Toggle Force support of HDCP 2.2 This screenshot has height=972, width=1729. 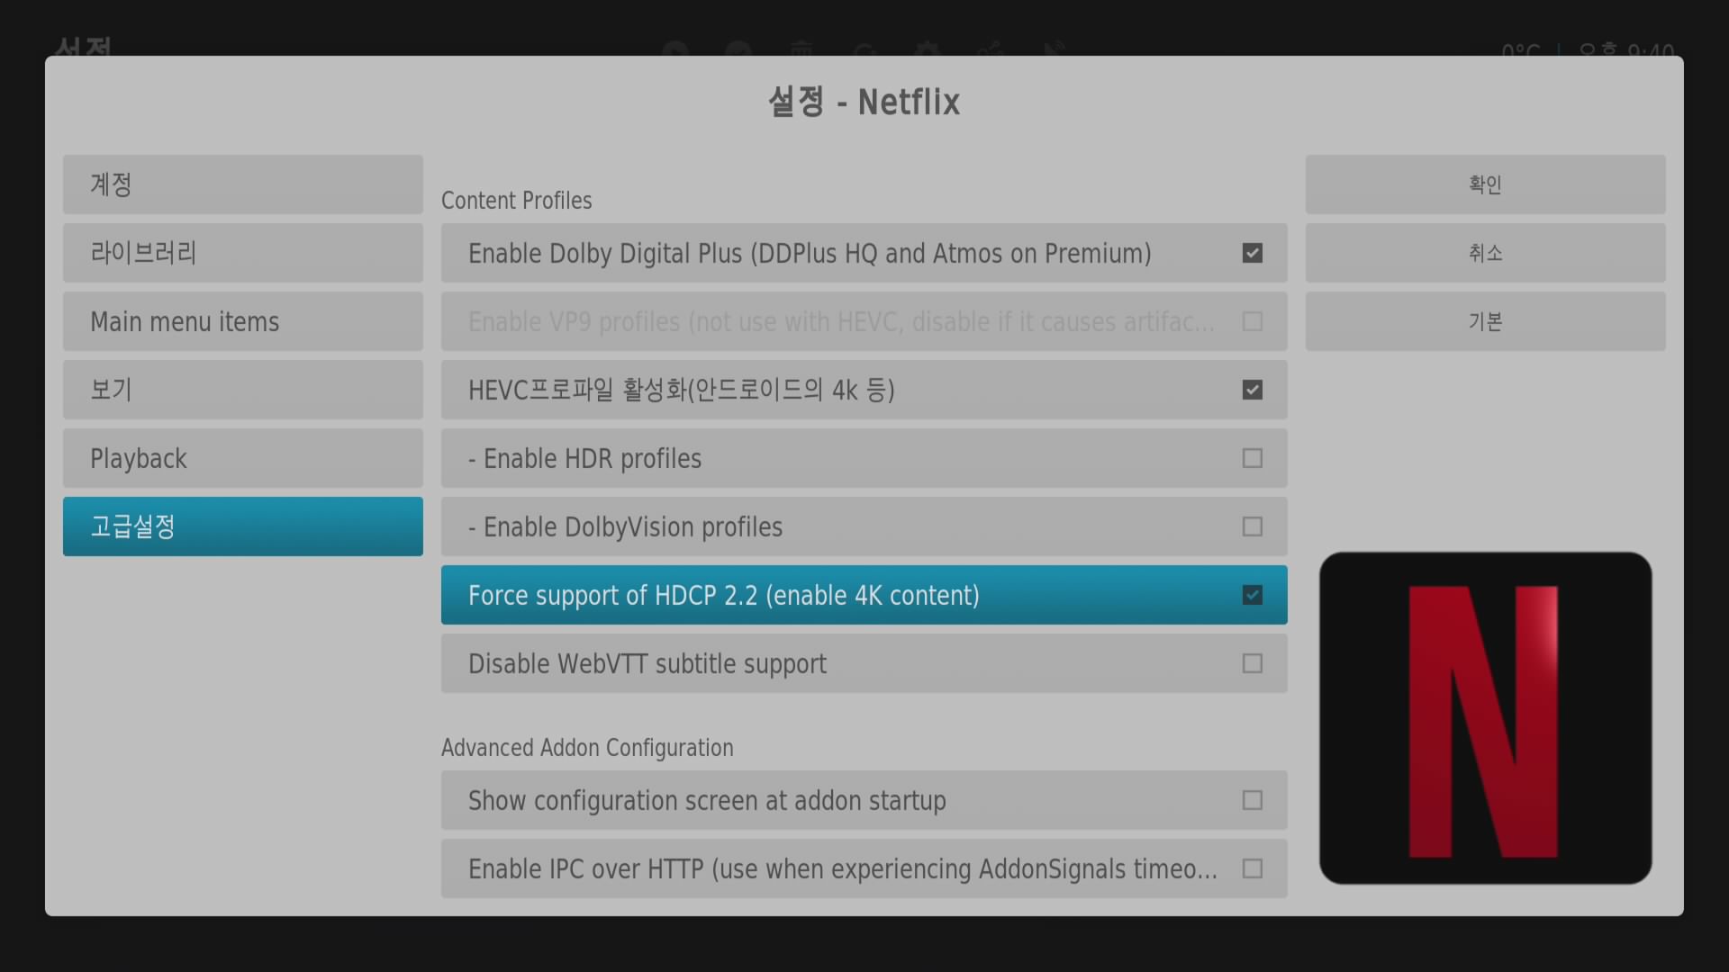(x=1252, y=595)
